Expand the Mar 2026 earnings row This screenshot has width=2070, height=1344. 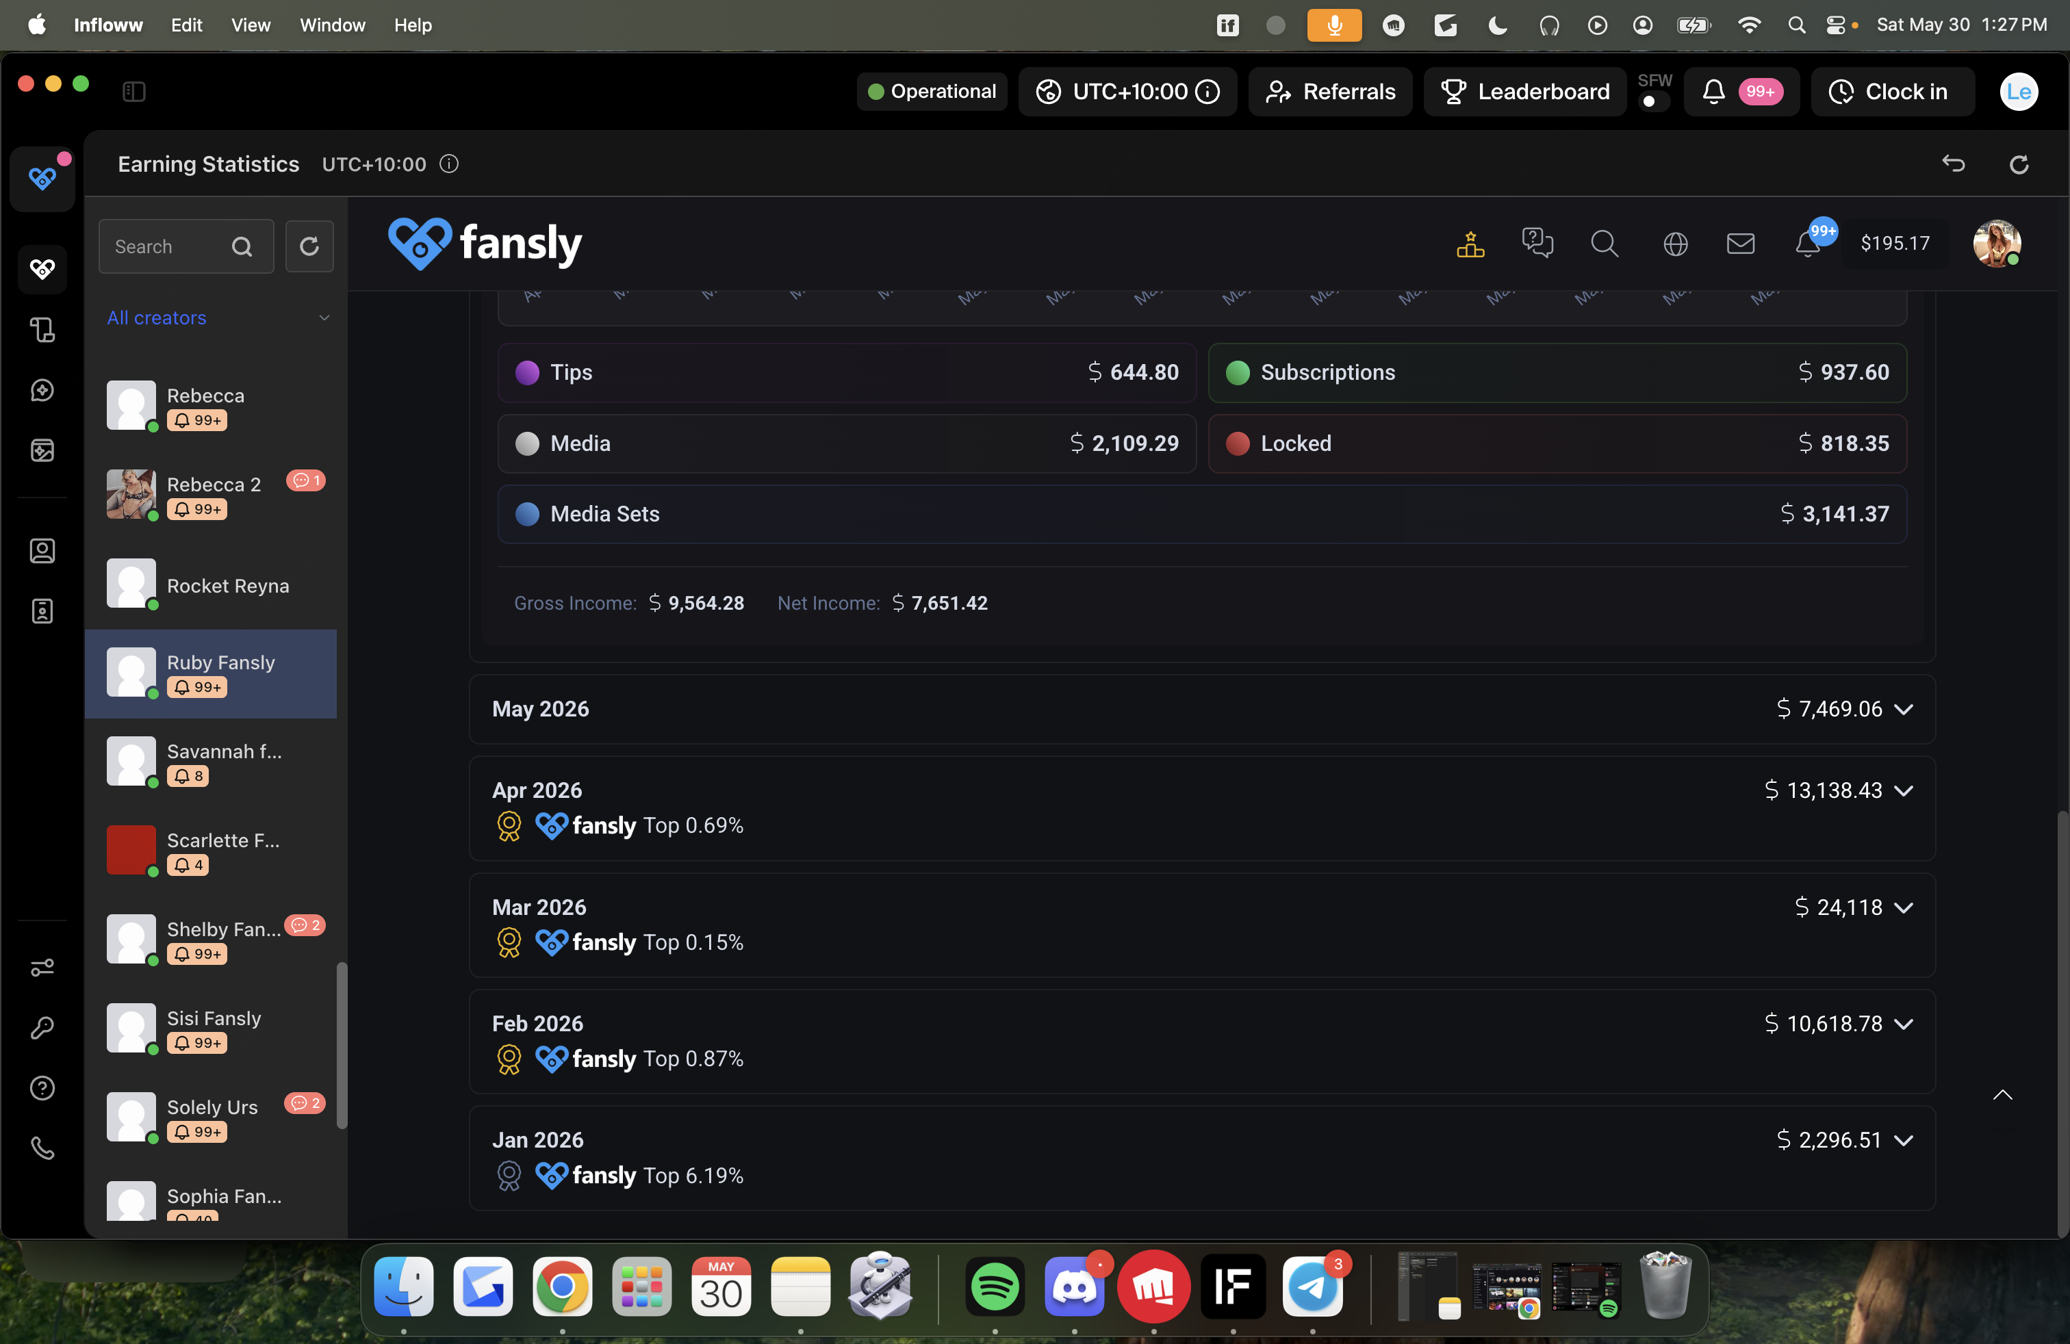click(x=1202, y=925)
